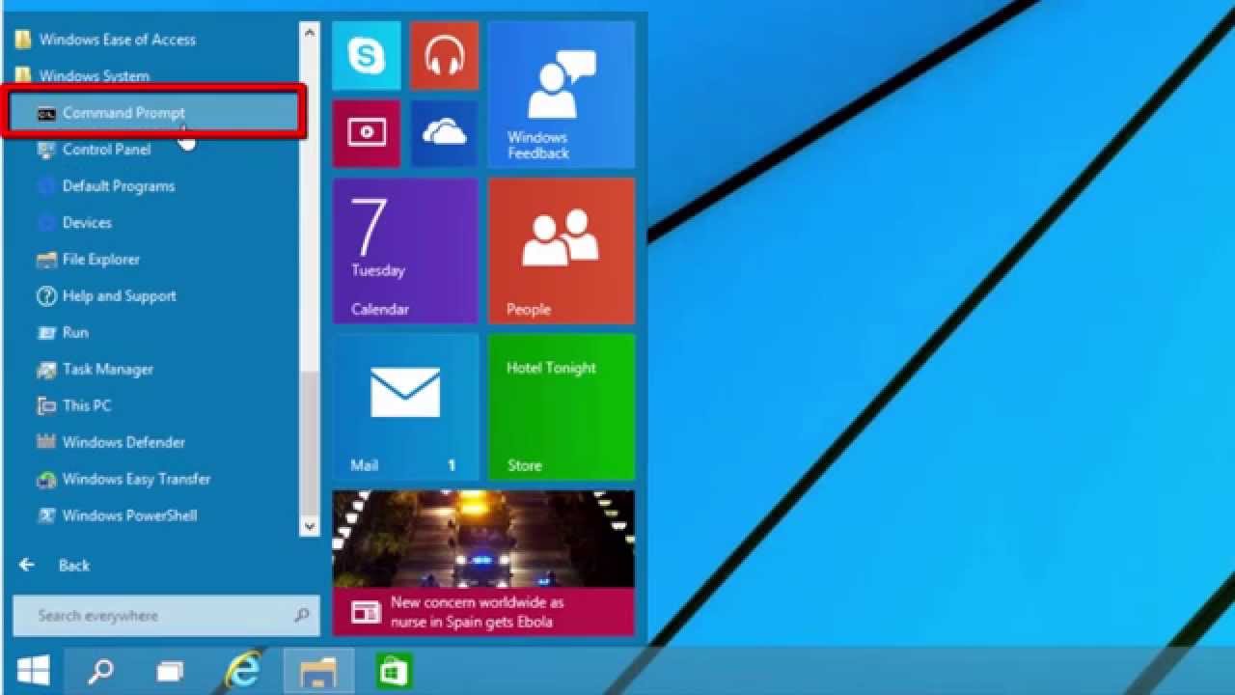
Task: Click the Command Prompt icon
Action: point(46,114)
